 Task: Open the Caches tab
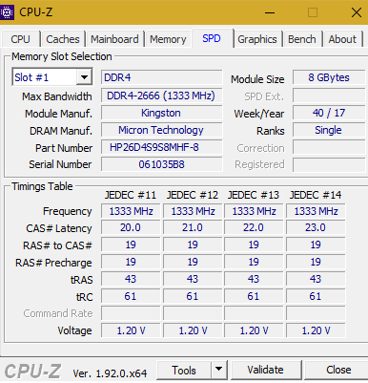point(63,39)
